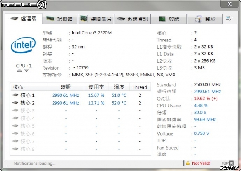This screenshot has height=171, width=241.
Task: Click the 52.0 °C temperature value
Action: pos(119,103)
